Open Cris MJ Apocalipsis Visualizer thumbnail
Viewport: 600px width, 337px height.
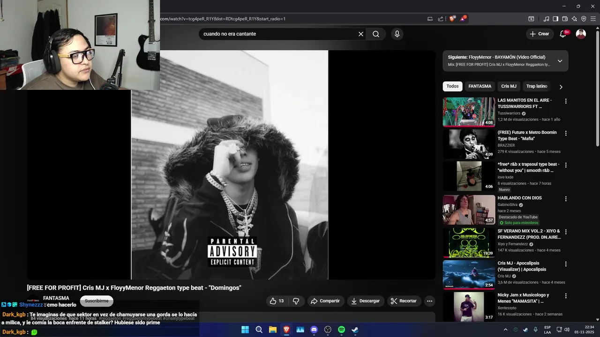click(469, 275)
